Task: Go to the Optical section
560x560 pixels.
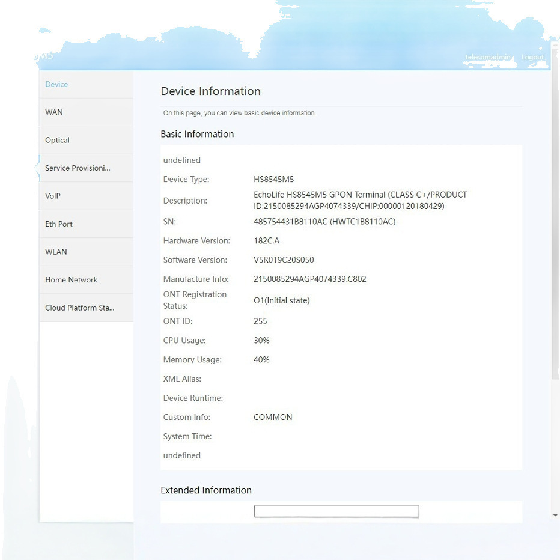Action: click(58, 140)
